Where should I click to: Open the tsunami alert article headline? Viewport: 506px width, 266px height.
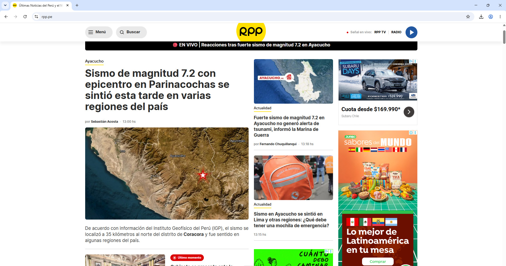click(x=289, y=126)
